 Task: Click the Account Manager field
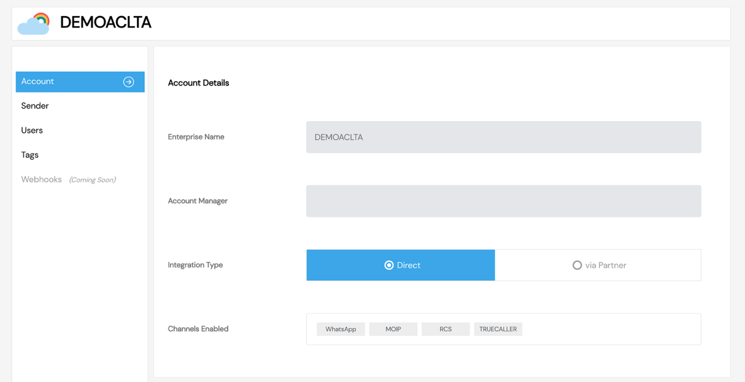(x=504, y=201)
